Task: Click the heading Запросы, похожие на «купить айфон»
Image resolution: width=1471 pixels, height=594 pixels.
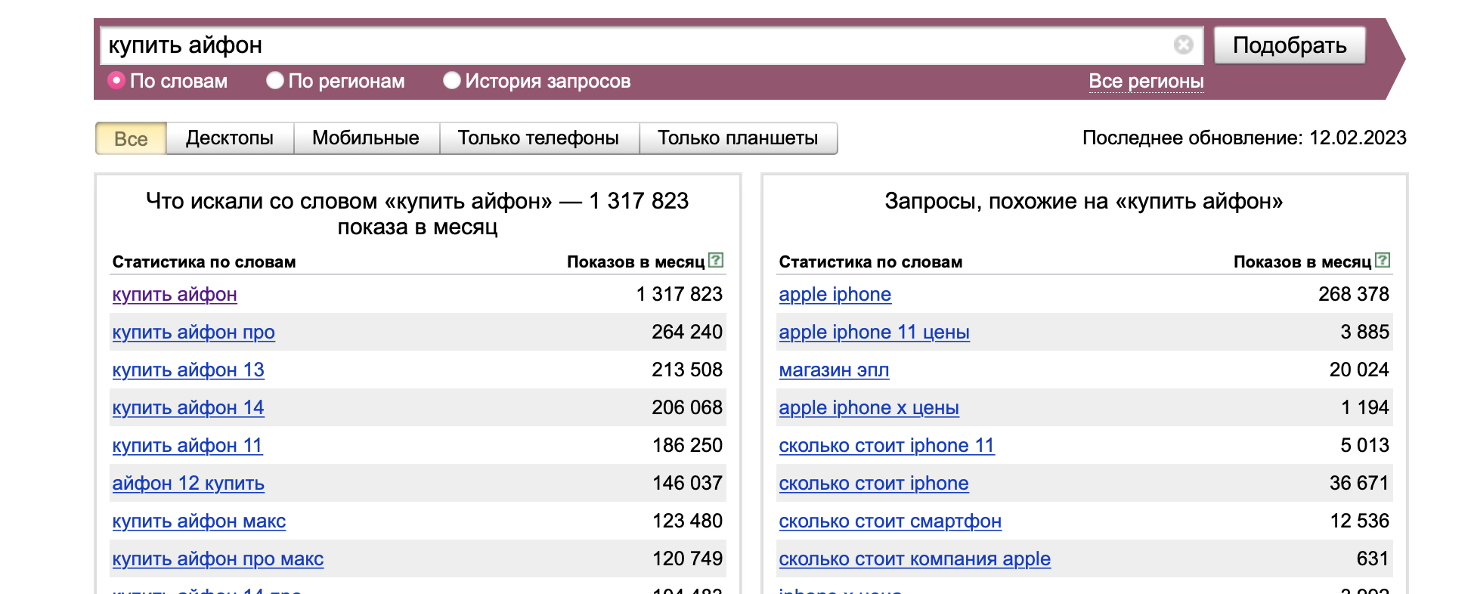Action: pos(1084,201)
